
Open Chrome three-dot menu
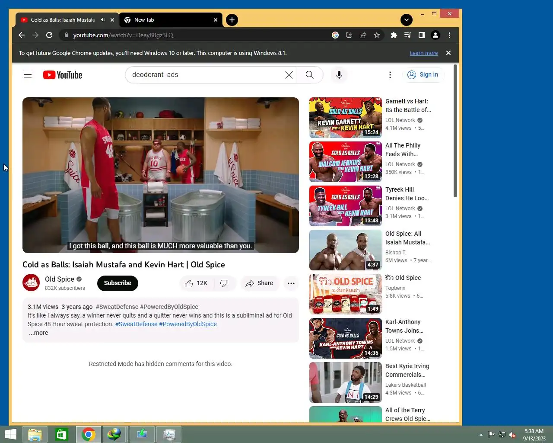click(449, 35)
